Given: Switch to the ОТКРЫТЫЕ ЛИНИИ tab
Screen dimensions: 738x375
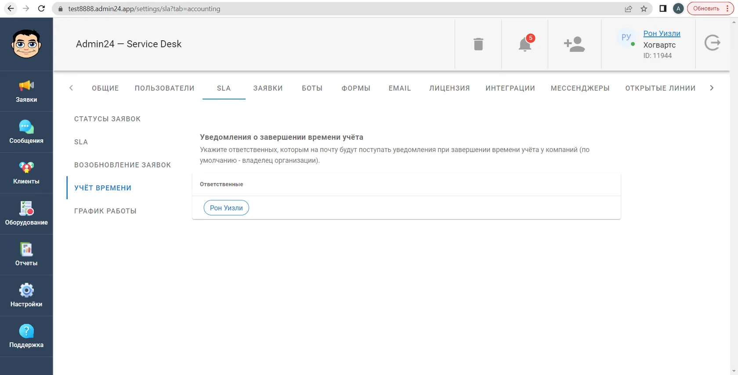Looking at the screenshot, I should pyautogui.click(x=660, y=88).
